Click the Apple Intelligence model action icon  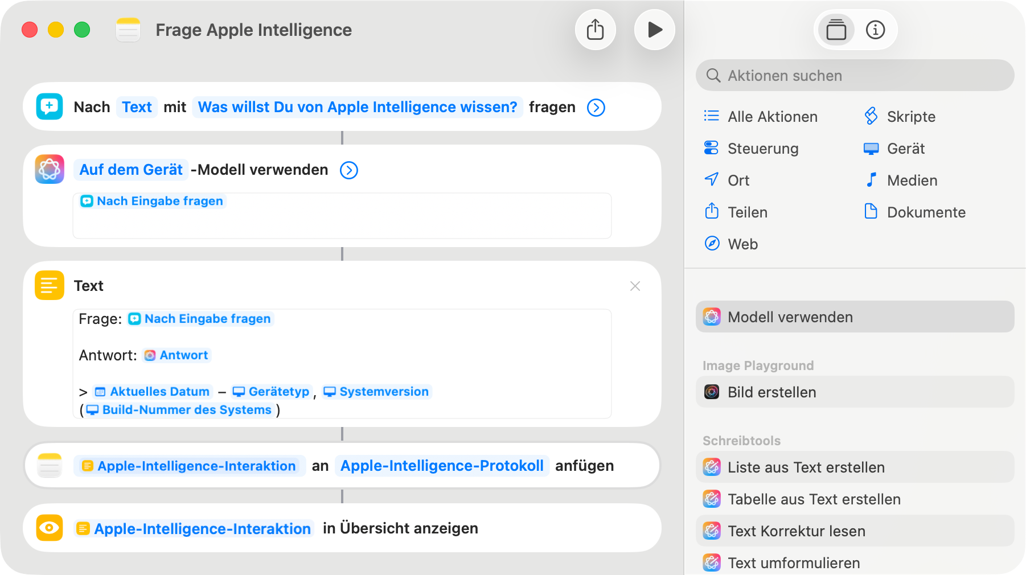pyautogui.click(x=50, y=169)
